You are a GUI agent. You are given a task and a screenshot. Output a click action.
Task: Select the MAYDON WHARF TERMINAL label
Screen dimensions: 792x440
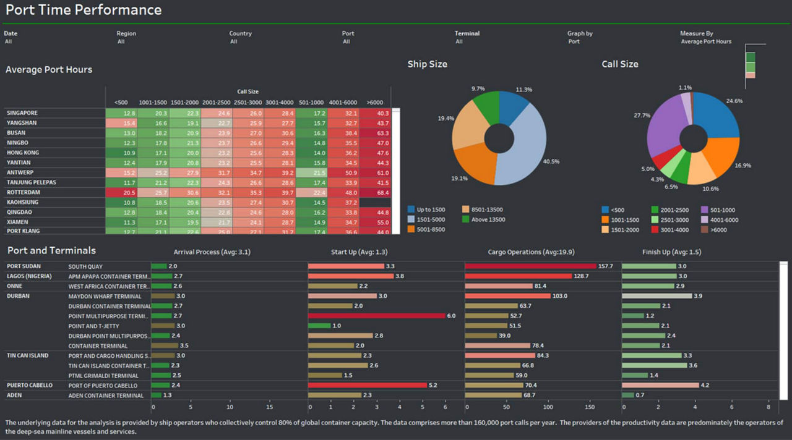coord(105,296)
